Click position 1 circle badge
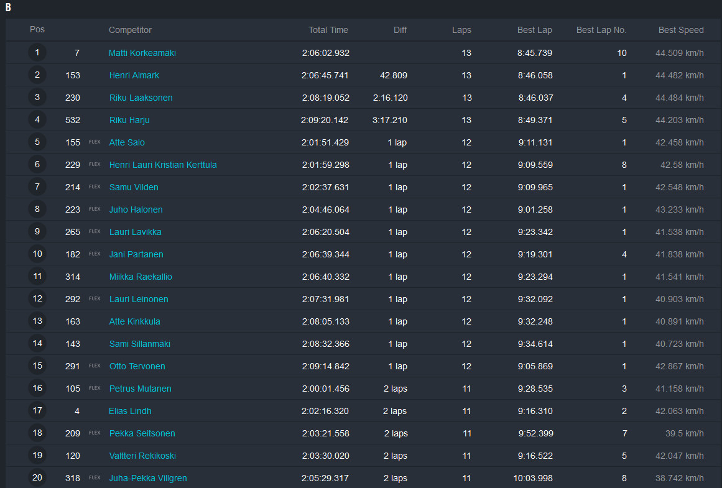Screen dimensions: 722x488 click(x=37, y=53)
